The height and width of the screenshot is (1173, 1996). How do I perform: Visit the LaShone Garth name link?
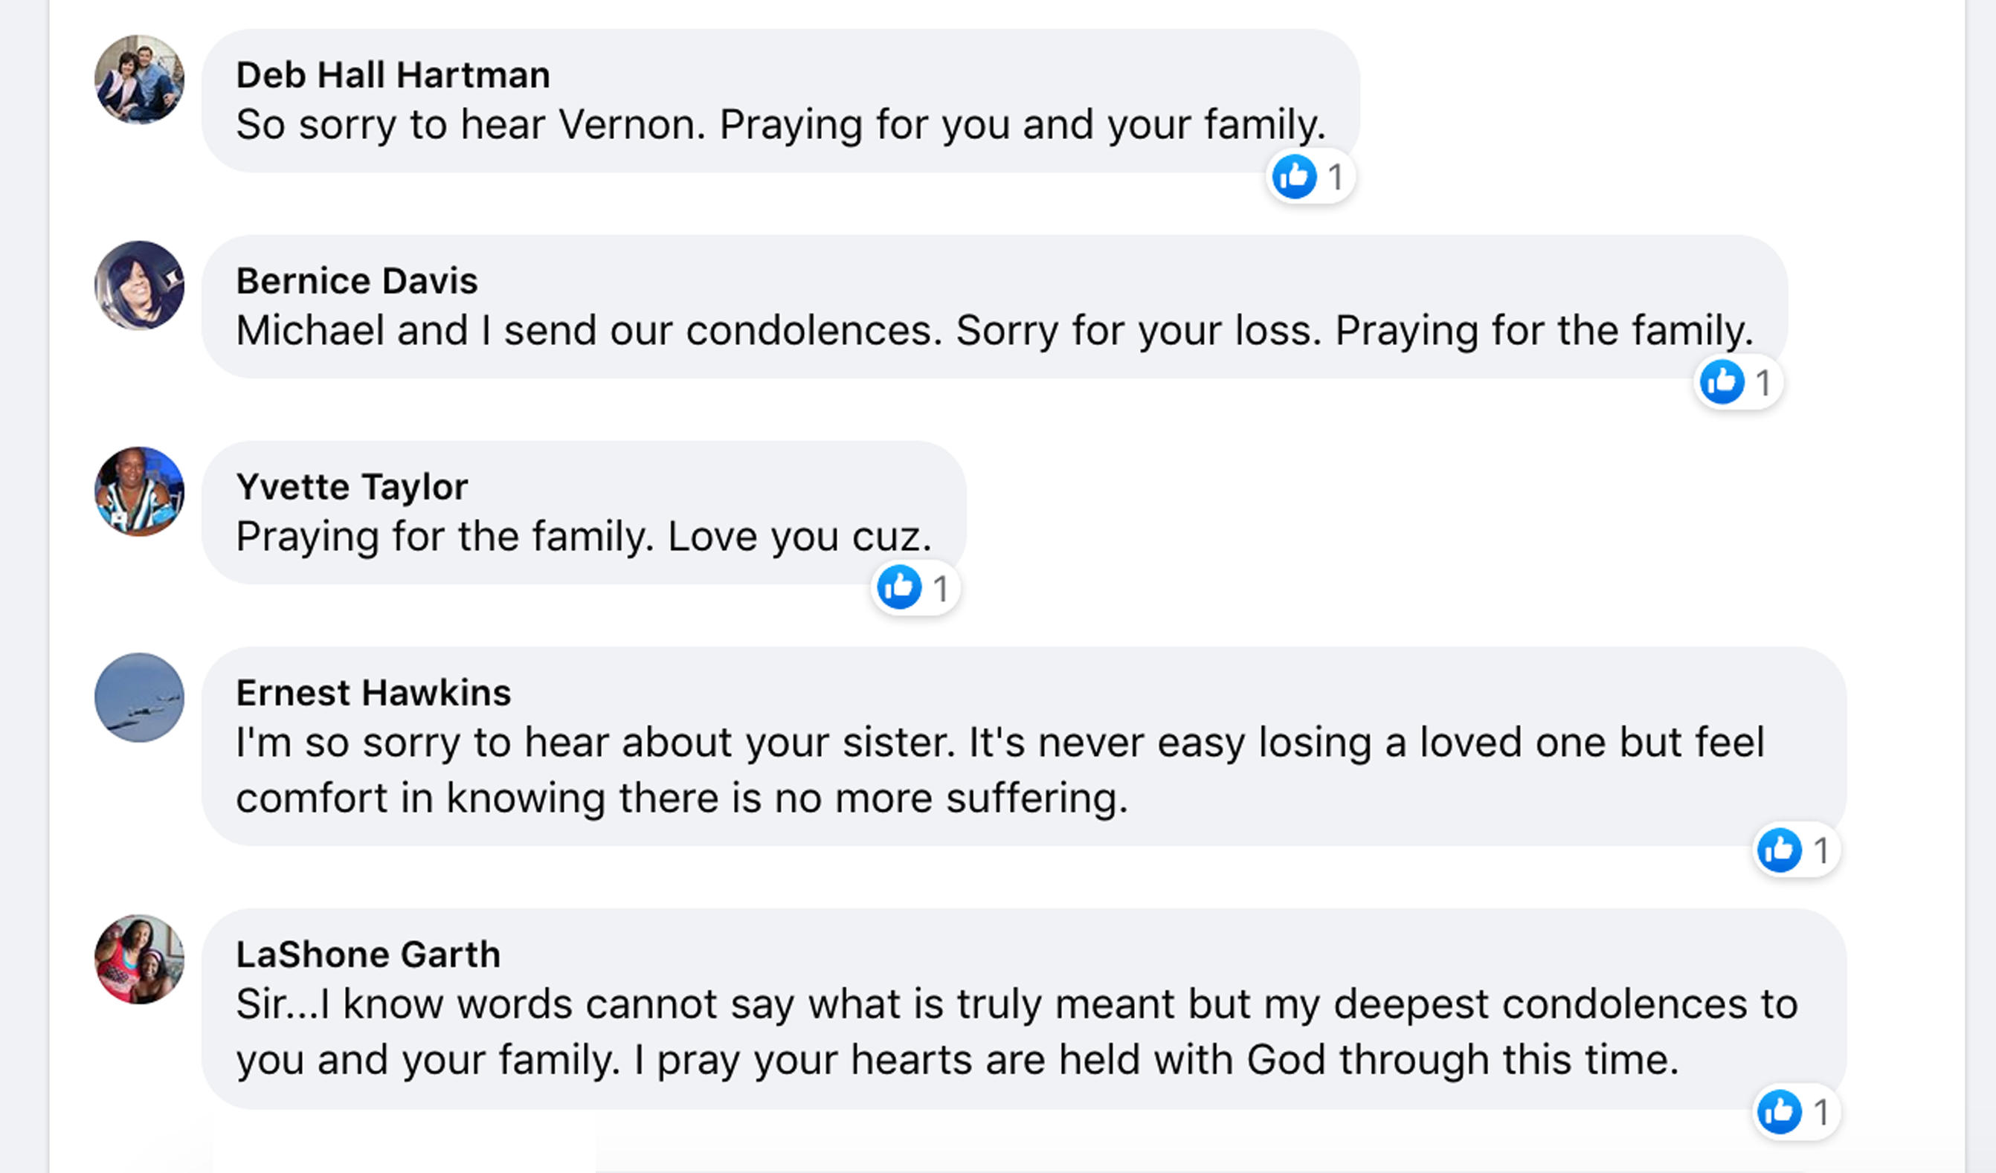coord(367,954)
